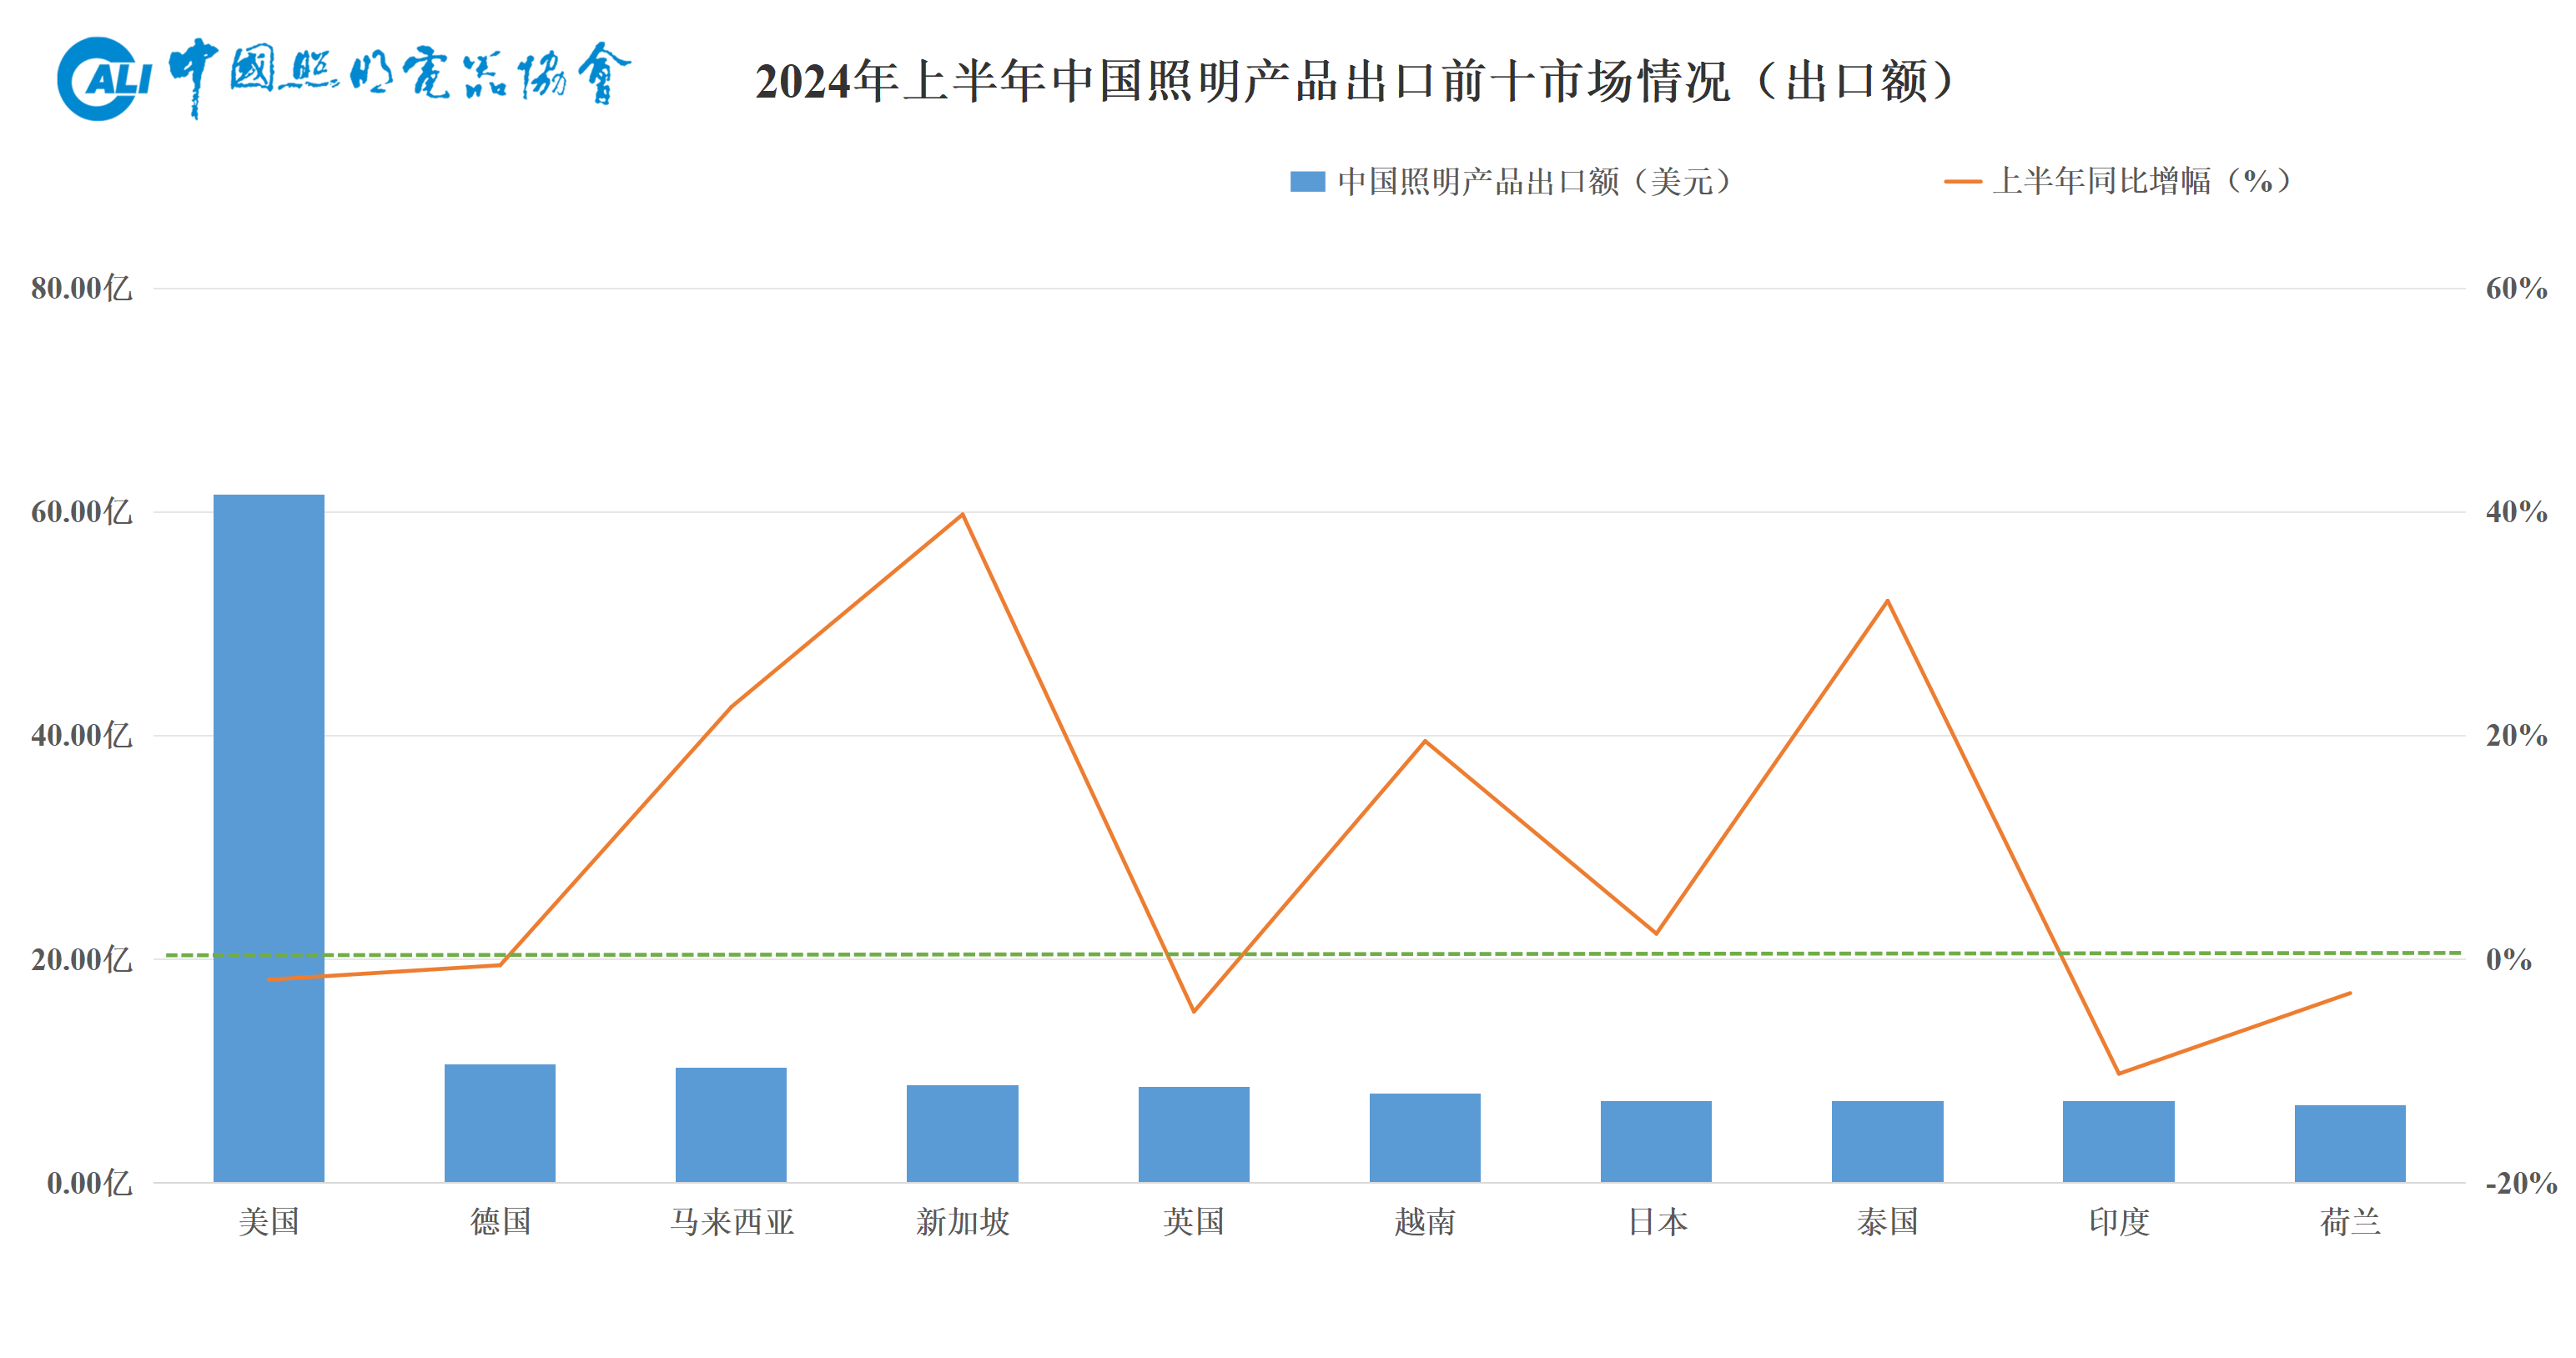Click the right axis value 60%

click(2516, 289)
